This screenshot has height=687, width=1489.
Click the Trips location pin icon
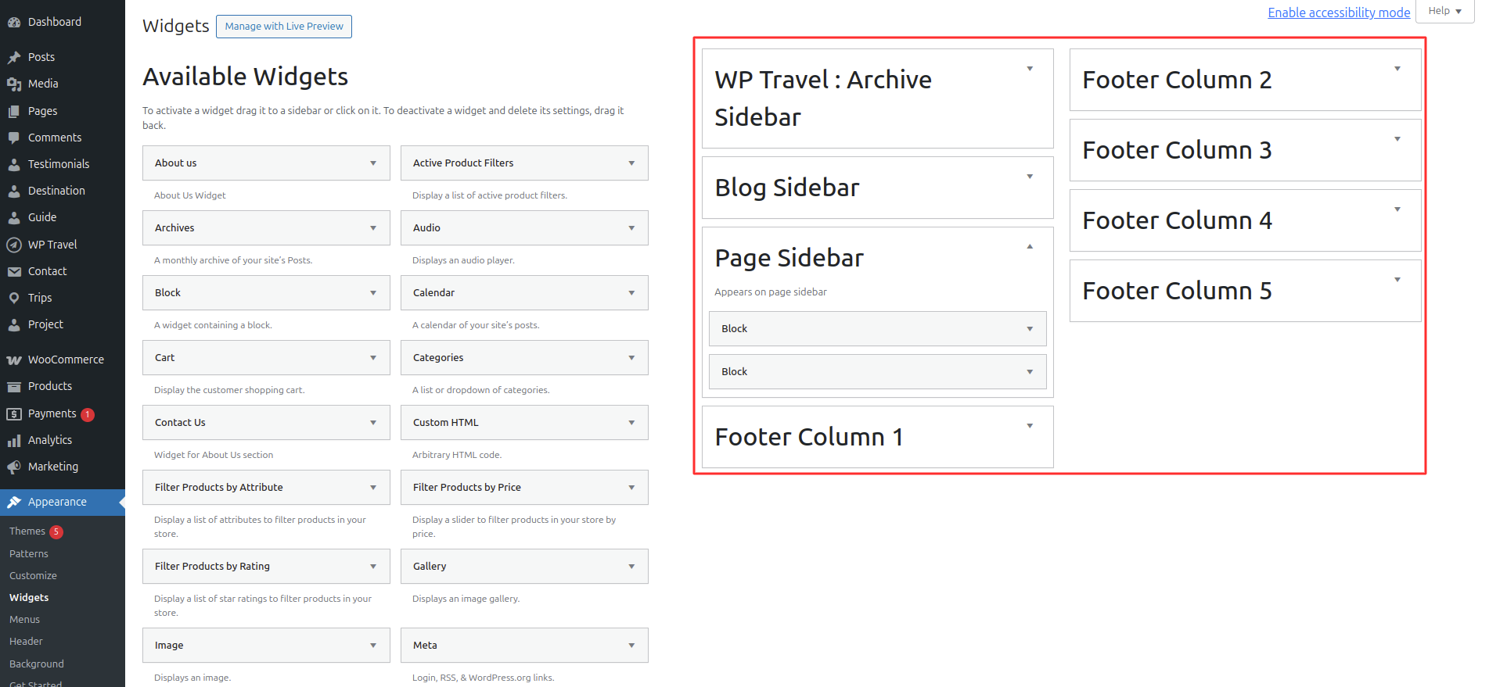coord(14,298)
